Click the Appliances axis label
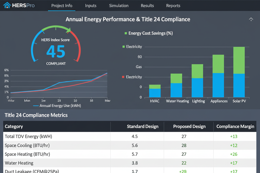 coord(219,101)
